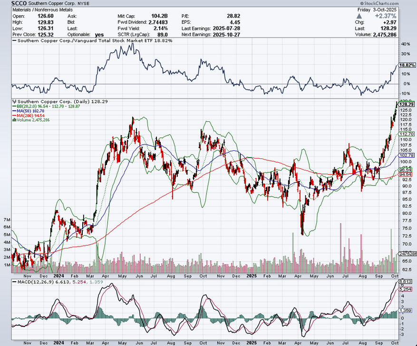Click the SCCO ticker symbol in the title
417x346 pixels.
click(x=19, y=3)
